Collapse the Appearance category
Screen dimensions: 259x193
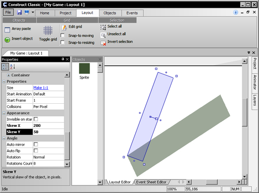pyautogui.click(x=4, y=113)
